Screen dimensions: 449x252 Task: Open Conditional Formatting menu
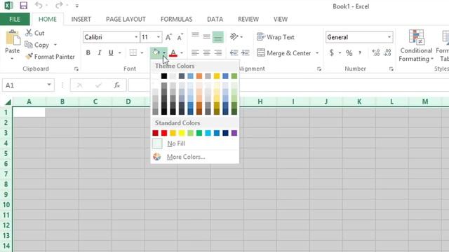point(416,45)
